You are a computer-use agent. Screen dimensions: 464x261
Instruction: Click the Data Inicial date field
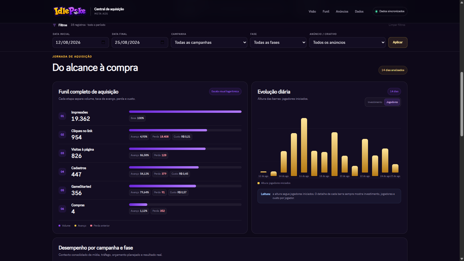point(81,42)
